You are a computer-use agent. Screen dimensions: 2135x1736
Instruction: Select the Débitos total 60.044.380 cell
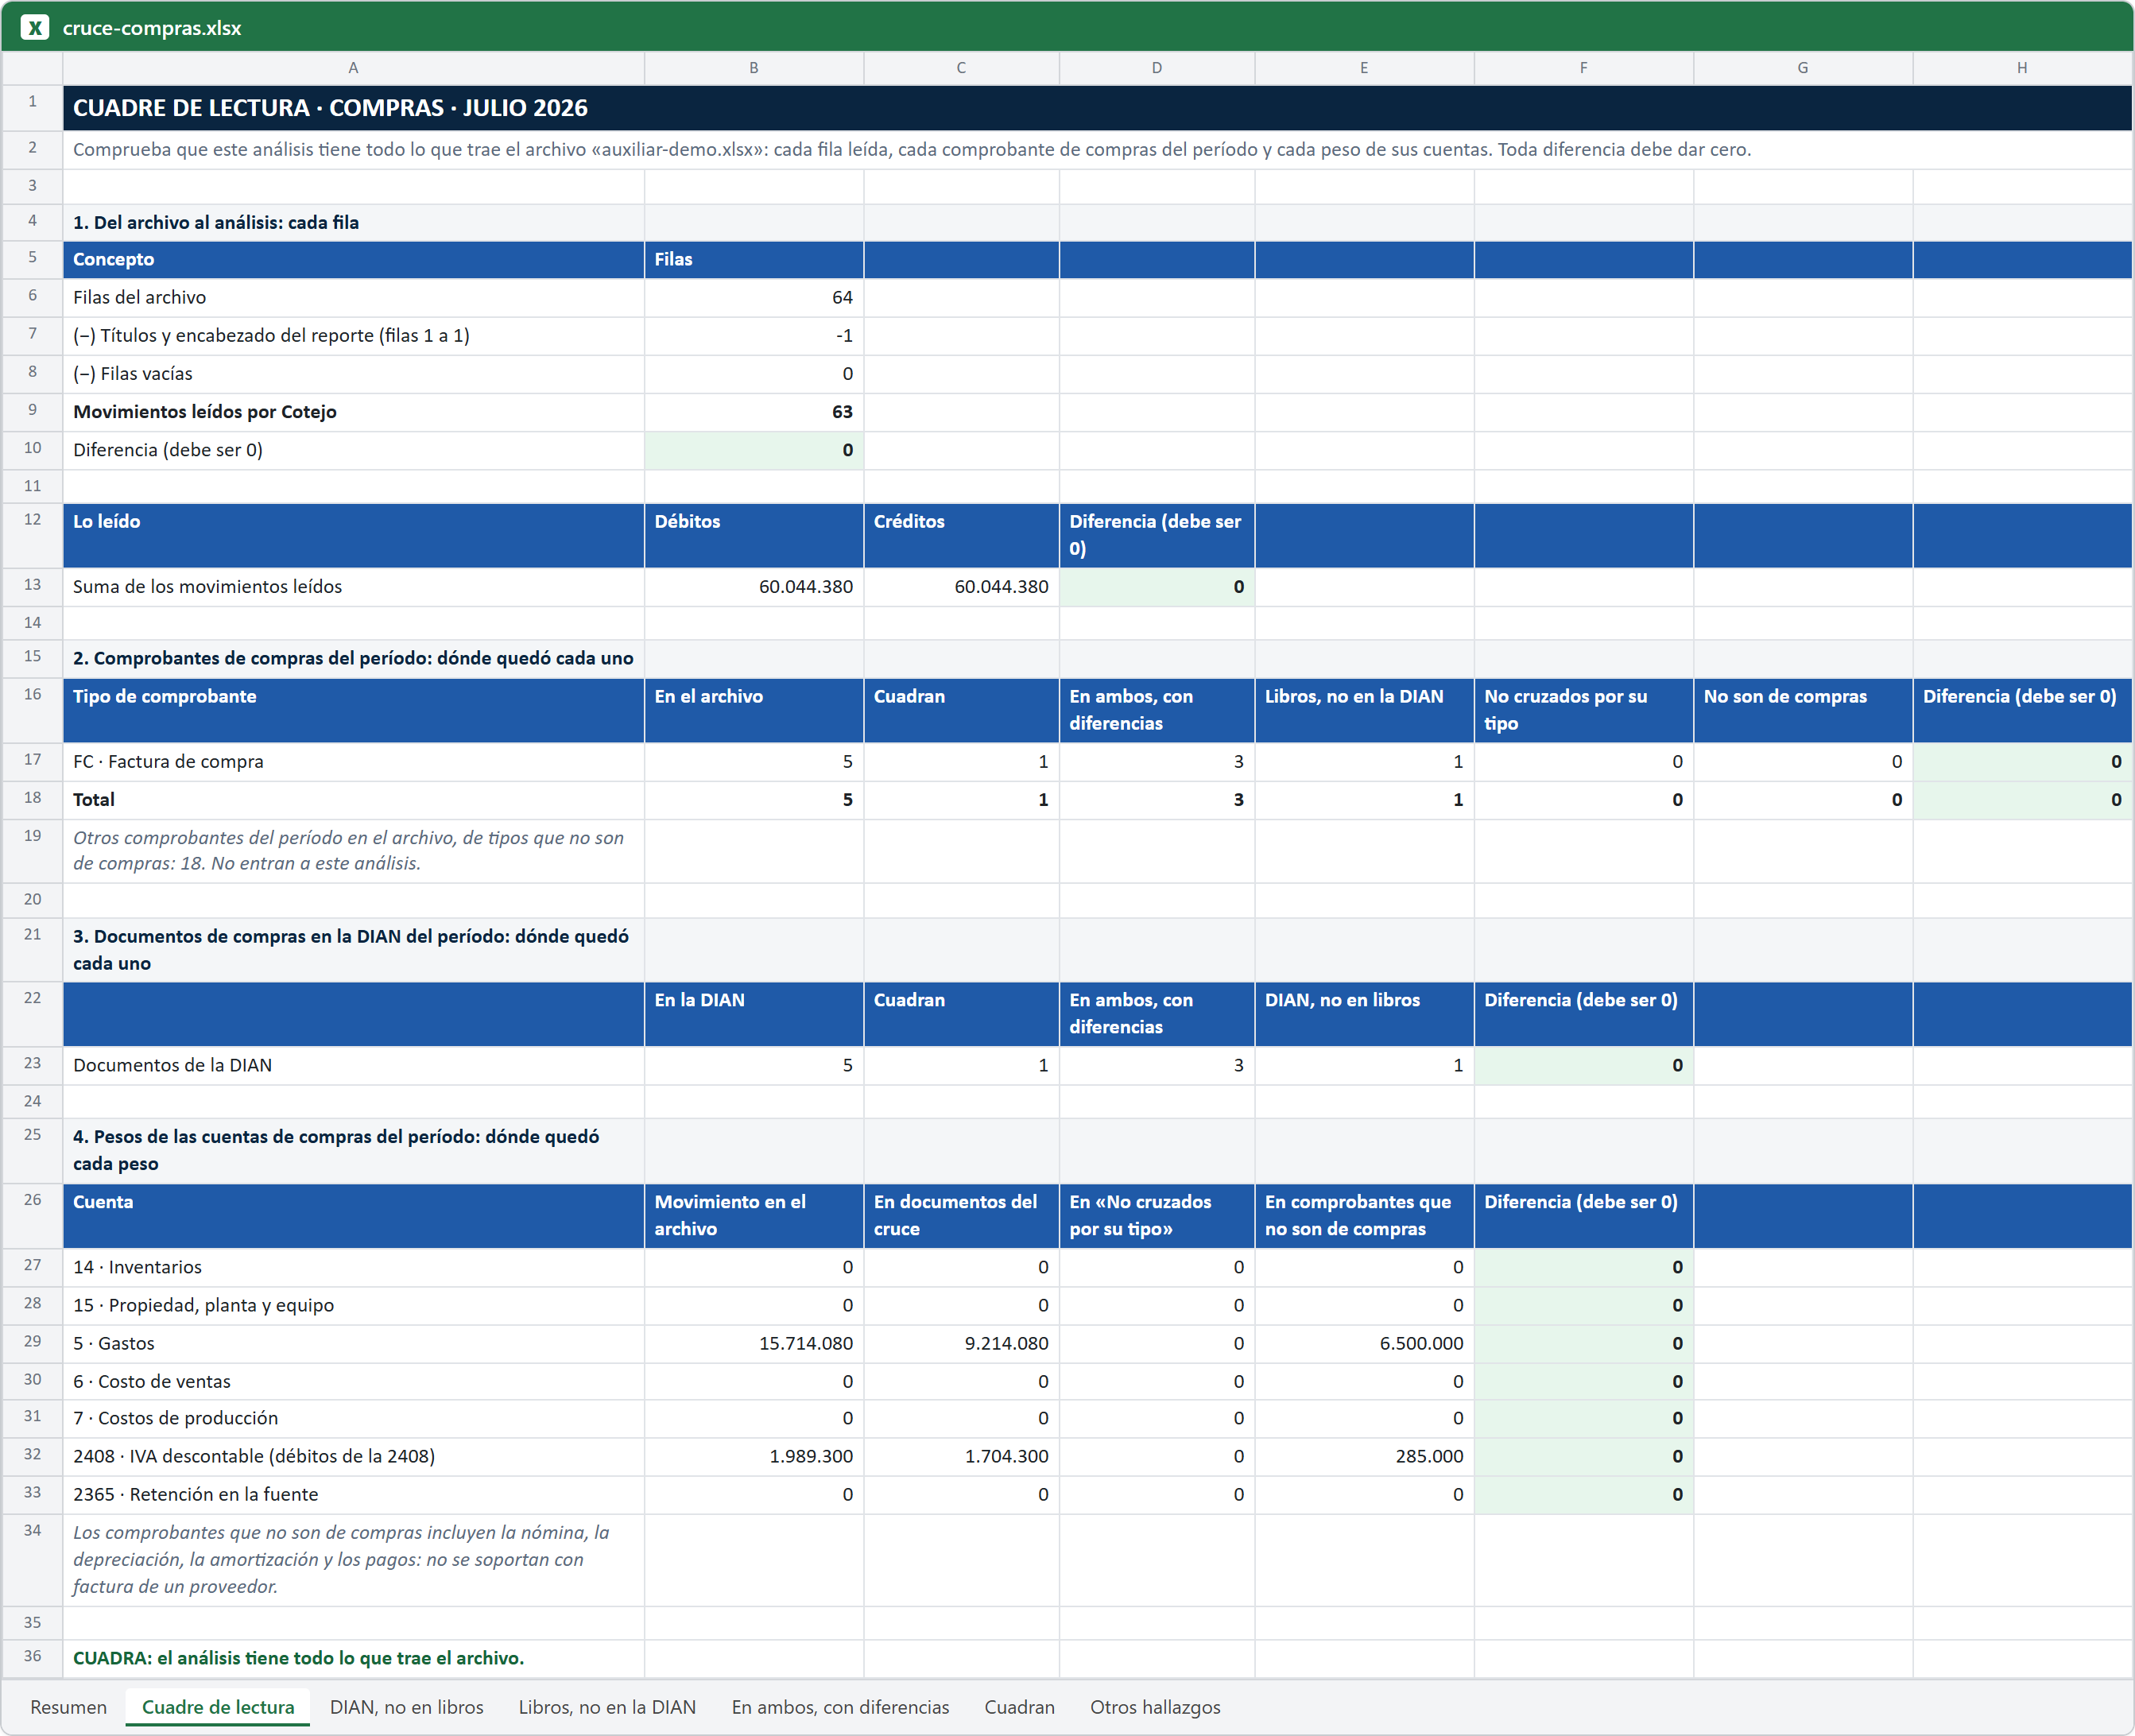point(754,587)
